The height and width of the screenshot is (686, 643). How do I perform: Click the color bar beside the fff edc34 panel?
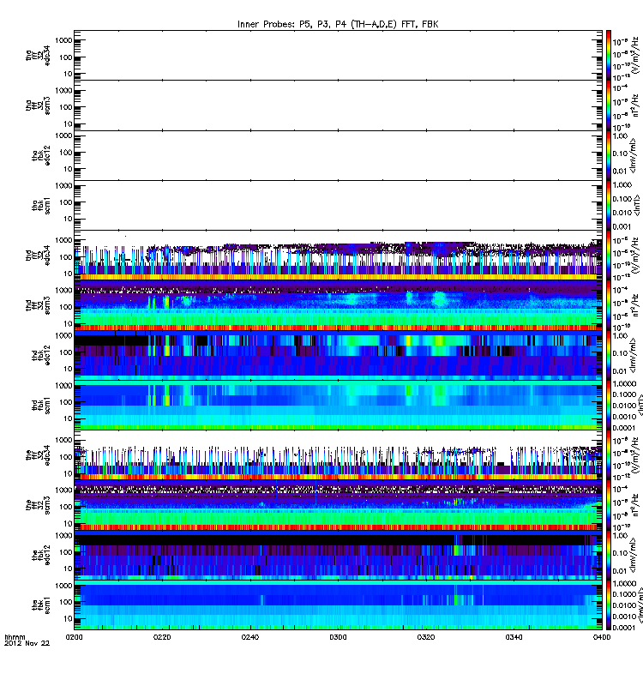point(608,455)
